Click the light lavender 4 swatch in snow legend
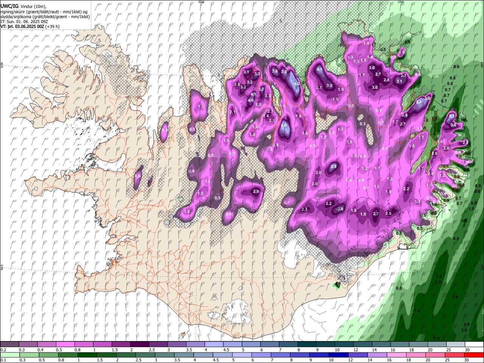The width and height of the screenshot is (484, 363). (214, 344)
